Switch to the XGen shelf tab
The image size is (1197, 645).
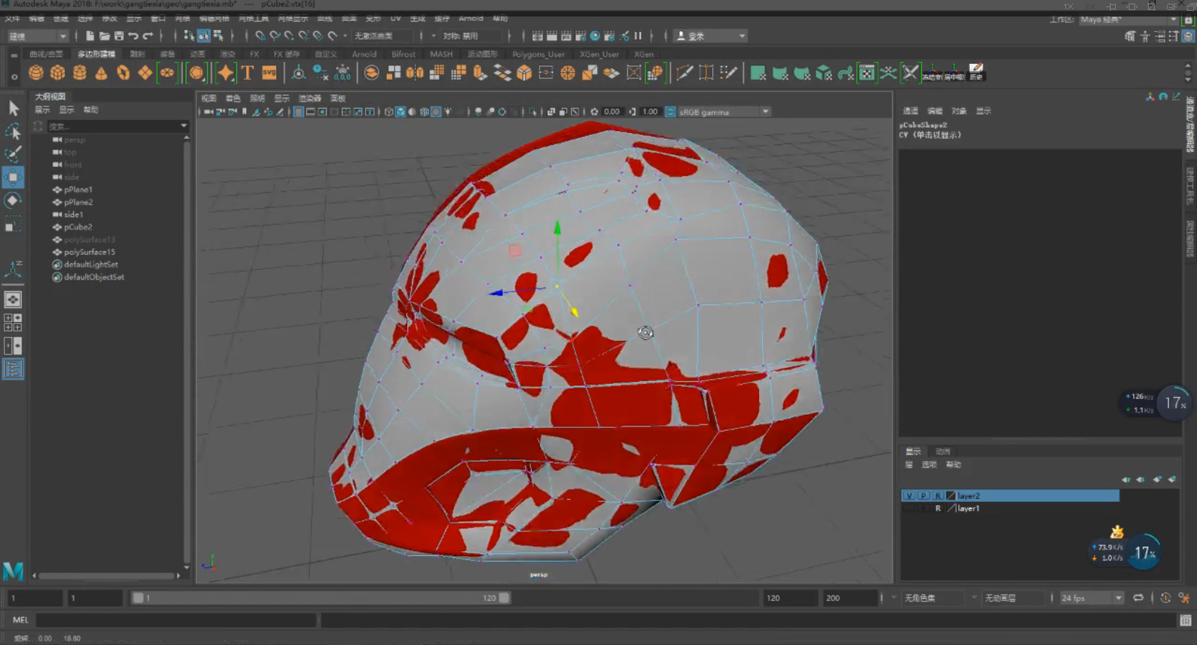[x=644, y=54]
